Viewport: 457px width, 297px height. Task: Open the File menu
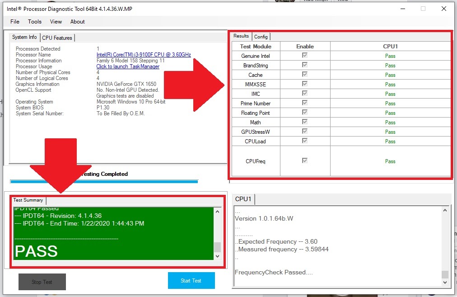tap(14, 22)
